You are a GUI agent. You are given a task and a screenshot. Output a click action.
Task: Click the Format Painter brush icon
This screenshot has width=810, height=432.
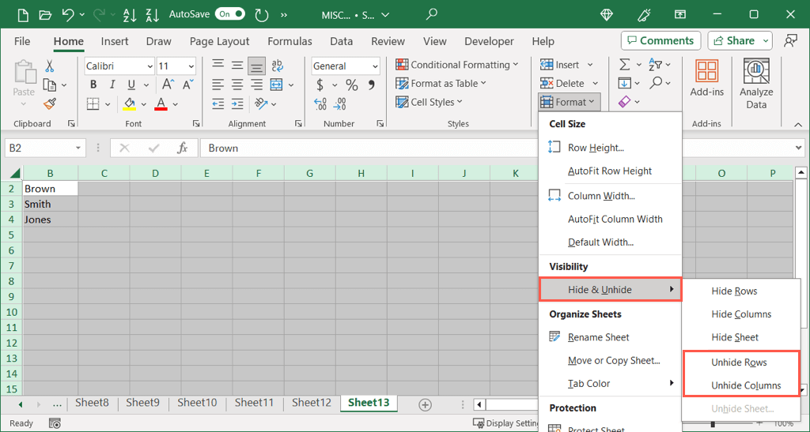(x=50, y=103)
